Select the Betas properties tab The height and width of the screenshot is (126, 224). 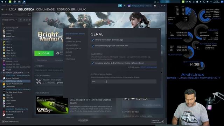[68, 56]
